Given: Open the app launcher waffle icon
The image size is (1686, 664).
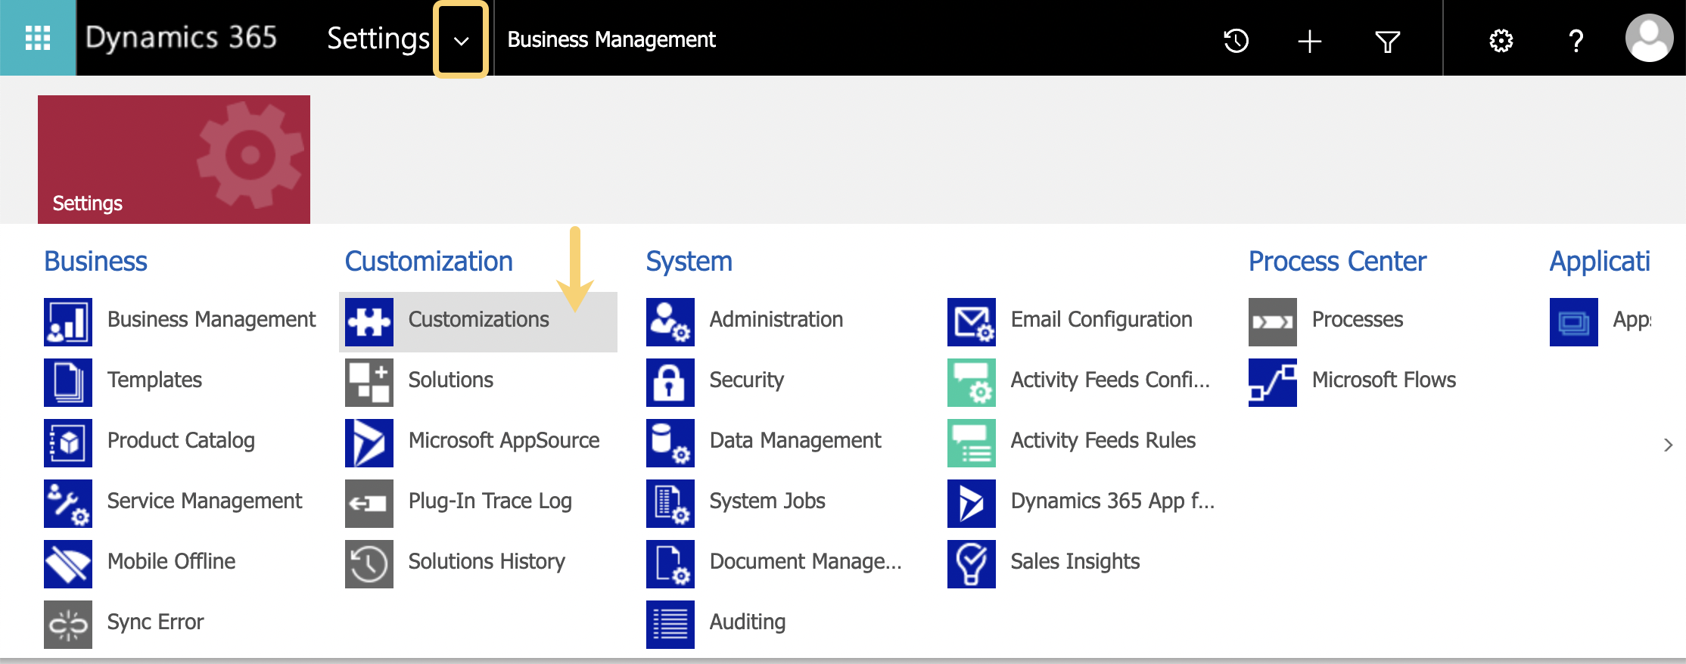Looking at the screenshot, I should coord(38,38).
